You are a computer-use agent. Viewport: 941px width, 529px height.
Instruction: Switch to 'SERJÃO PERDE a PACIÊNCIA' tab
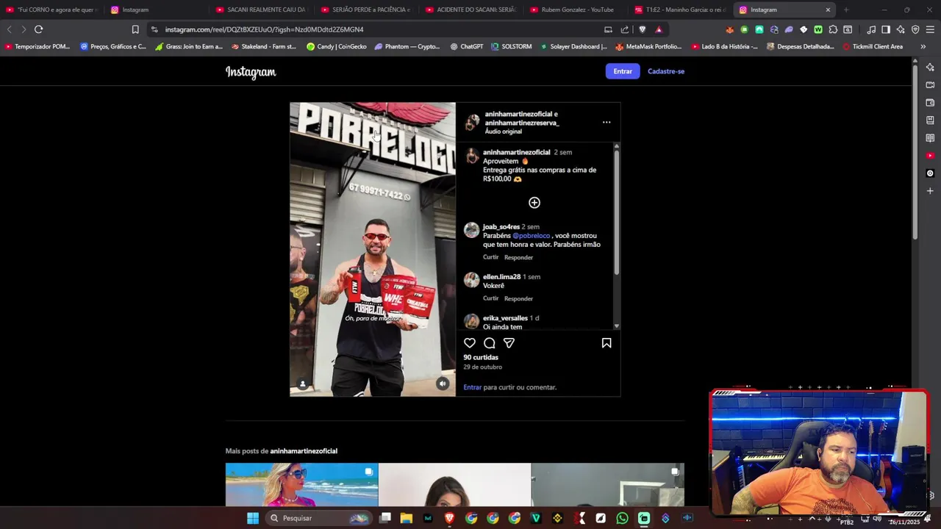click(x=367, y=10)
